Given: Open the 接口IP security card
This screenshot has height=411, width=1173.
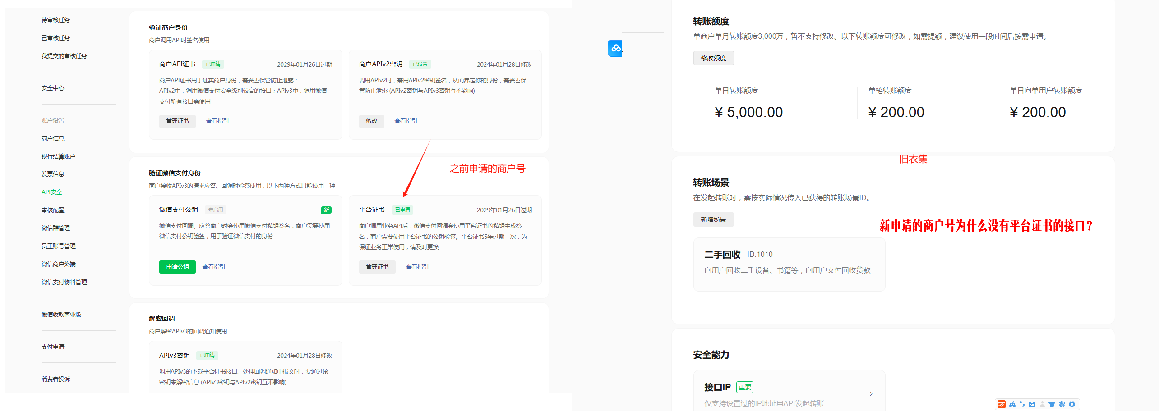Looking at the screenshot, I should [789, 391].
